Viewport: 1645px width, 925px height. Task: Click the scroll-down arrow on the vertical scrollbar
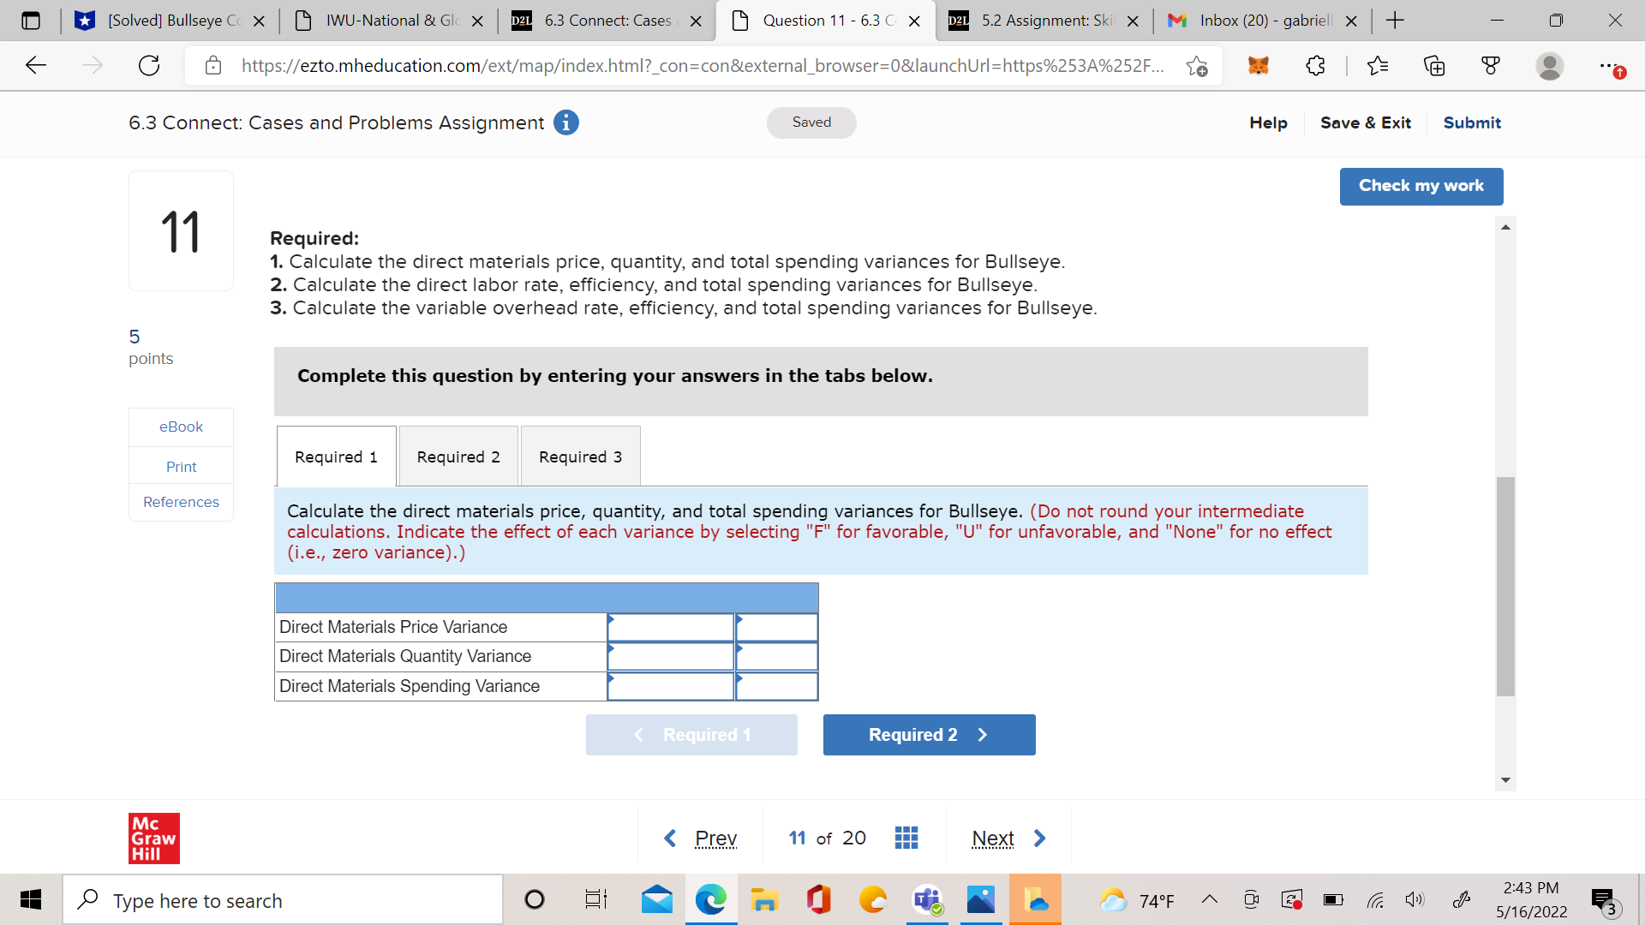tap(1505, 780)
